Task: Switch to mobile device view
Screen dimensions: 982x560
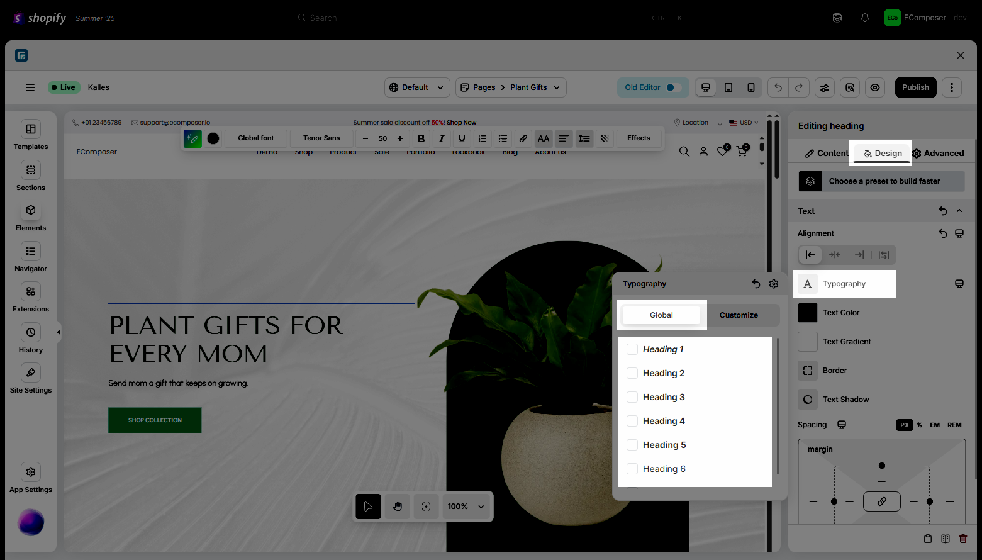Action: [751, 87]
